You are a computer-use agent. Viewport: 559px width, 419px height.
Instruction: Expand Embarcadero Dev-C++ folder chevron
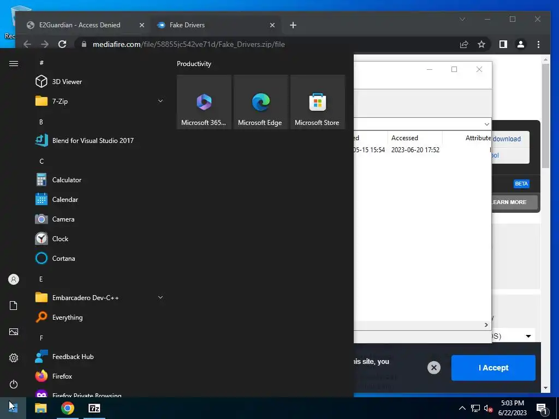[x=160, y=297]
